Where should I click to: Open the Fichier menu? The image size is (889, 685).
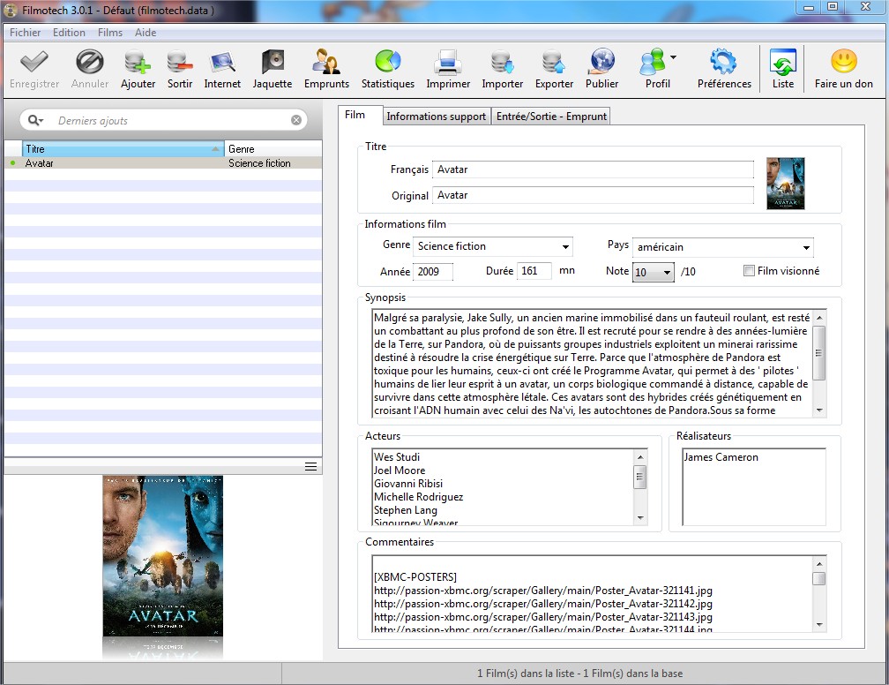pos(25,33)
